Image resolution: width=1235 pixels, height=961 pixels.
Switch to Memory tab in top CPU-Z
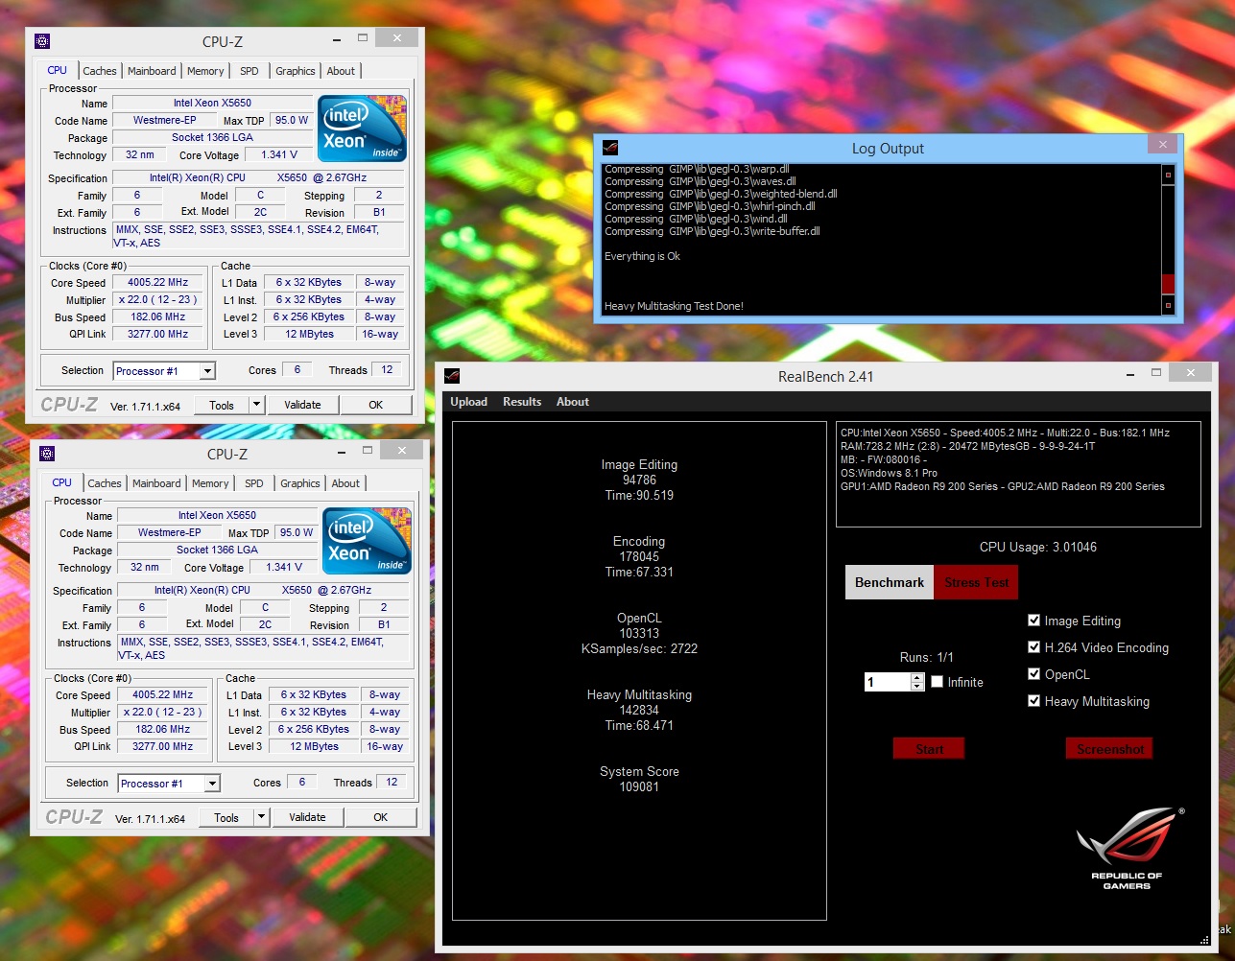pyautogui.click(x=205, y=71)
